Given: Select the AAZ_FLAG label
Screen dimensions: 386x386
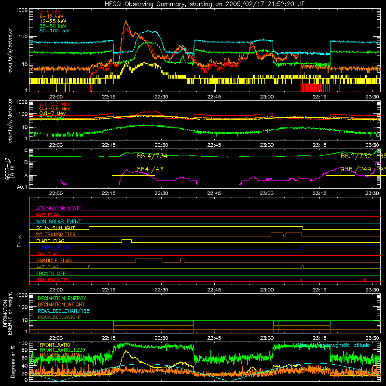Looking at the screenshot, I should [x=47, y=267].
